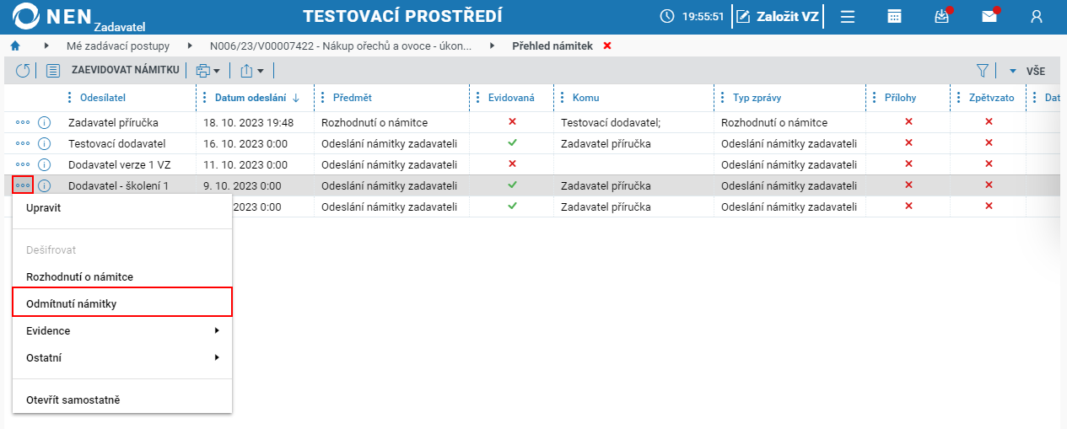The image size is (1067, 429).
Task: Open the hamburger menu in the header
Action: [848, 16]
